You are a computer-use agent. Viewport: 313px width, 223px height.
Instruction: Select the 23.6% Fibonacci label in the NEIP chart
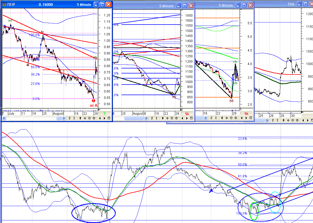pyautogui.click(x=35, y=84)
